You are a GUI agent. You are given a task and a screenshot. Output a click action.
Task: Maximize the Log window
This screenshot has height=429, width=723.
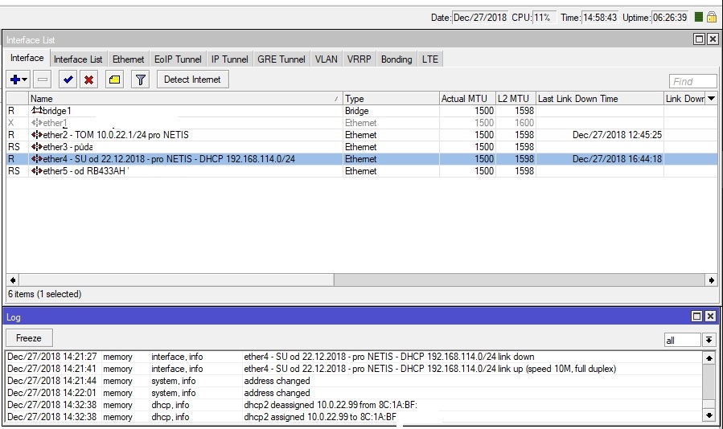tap(696, 316)
